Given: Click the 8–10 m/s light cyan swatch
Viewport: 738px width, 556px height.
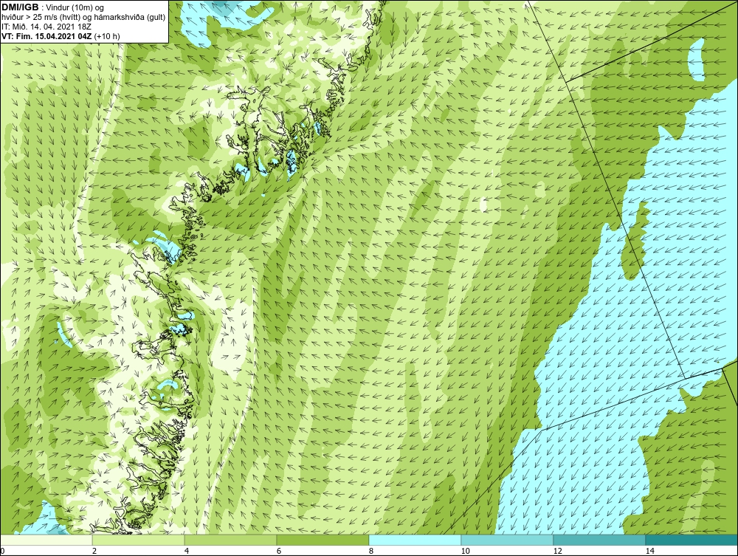Looking at the screenshot, I should pyautogui.click(x=415, y=540).
